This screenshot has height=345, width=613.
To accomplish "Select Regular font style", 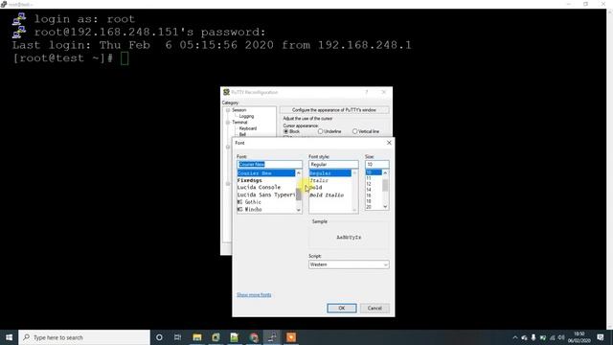I will [330, 172].
